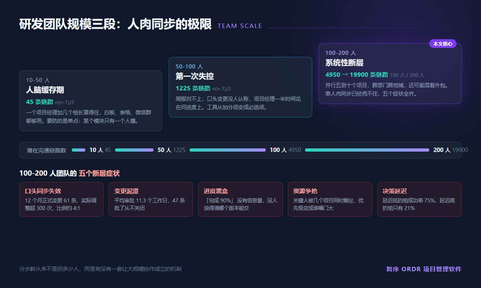Screen dimensions: 481x288
Task: Click the progress bar before 50 人
Action: point(134,150)
